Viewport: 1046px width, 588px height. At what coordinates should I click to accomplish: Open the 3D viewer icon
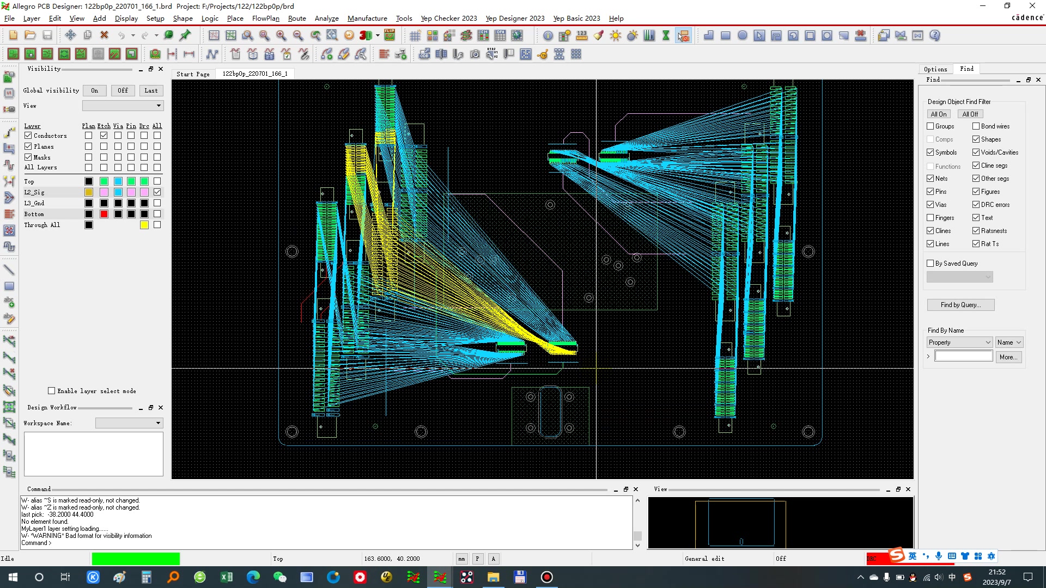pyautogui.click(x=366, y=35)
